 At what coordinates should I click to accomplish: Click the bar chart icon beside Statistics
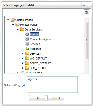[27, 49]
